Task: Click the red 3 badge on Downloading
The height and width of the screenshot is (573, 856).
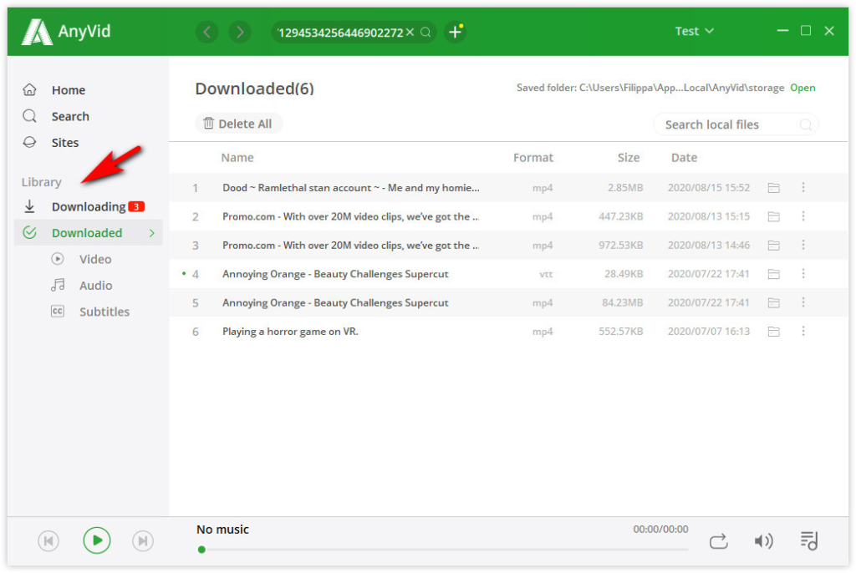Action: 136,207
